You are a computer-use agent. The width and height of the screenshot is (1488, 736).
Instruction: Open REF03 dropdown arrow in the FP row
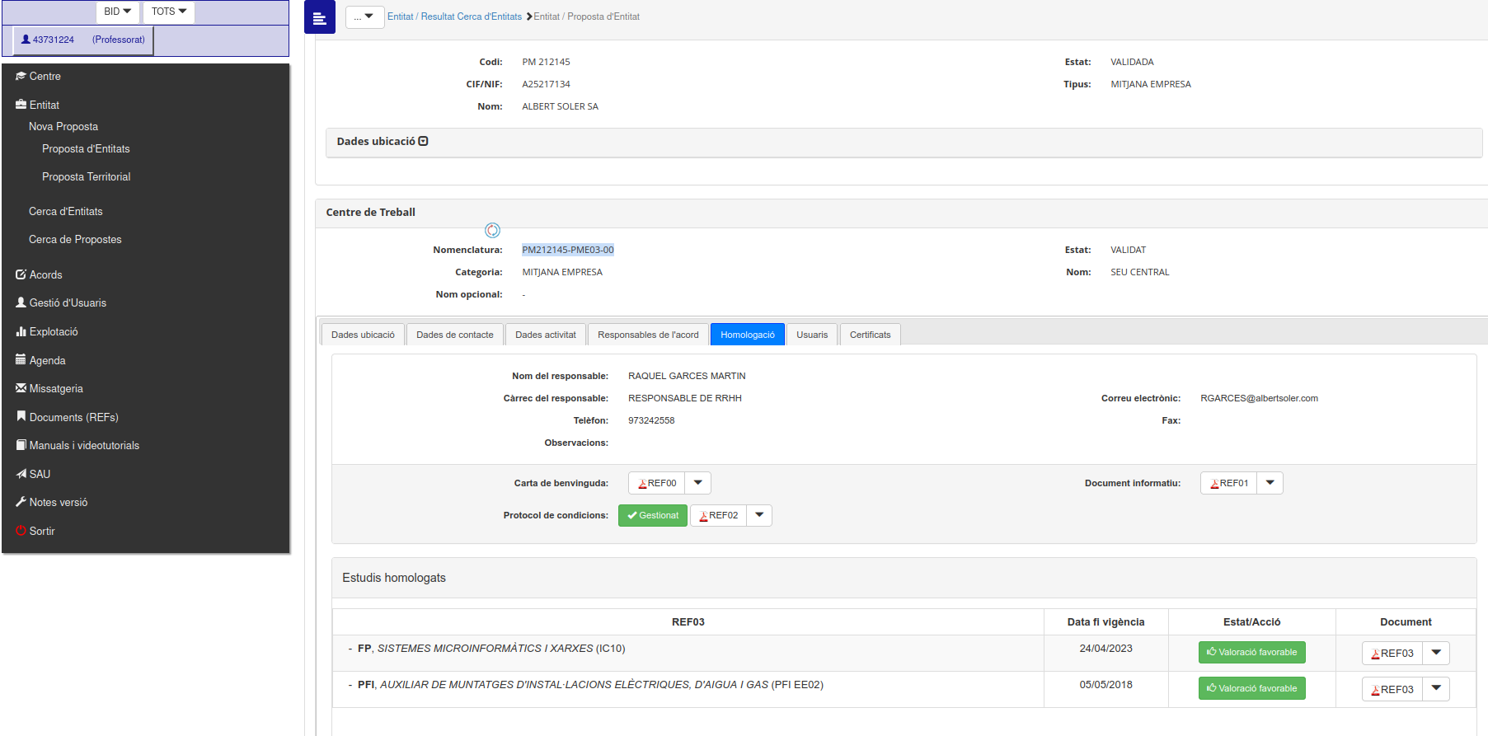(1436, 653)
